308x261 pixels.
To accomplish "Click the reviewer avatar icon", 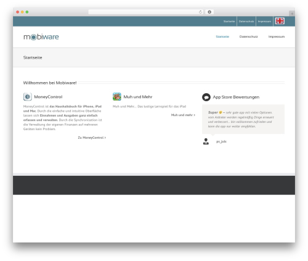I will pos(206,141).
